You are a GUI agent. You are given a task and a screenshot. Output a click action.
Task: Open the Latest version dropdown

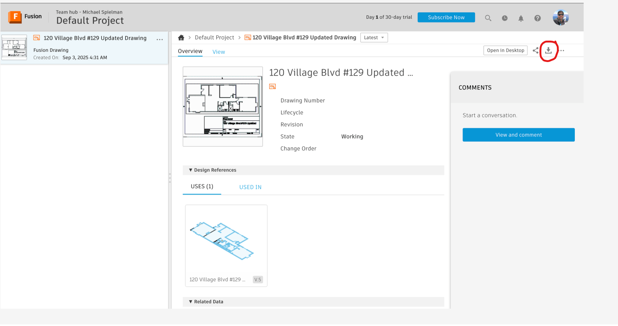374,37
